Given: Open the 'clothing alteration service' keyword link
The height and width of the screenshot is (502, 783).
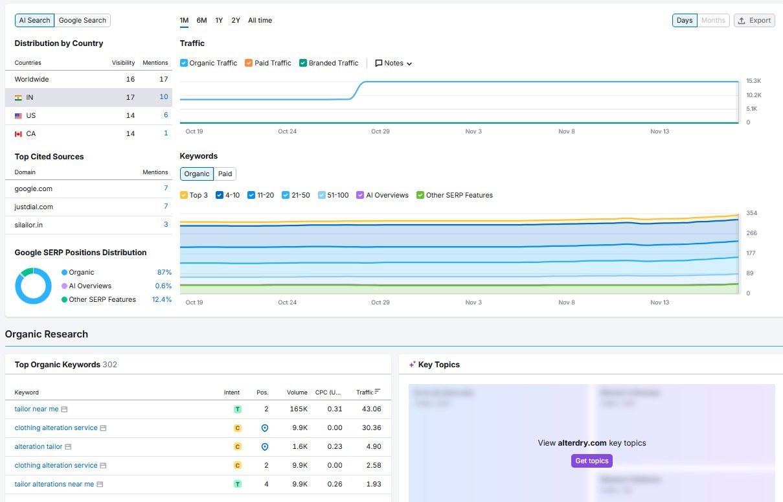Looking at the screenshot, I should coord(56,428).
